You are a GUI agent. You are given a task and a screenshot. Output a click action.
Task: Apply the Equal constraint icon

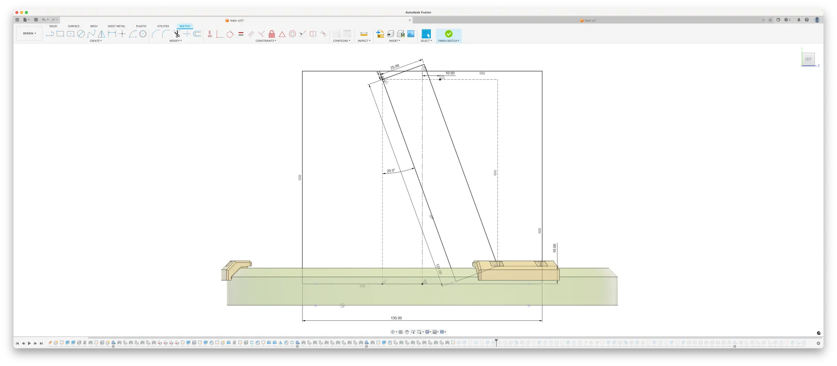click(241, 34)
